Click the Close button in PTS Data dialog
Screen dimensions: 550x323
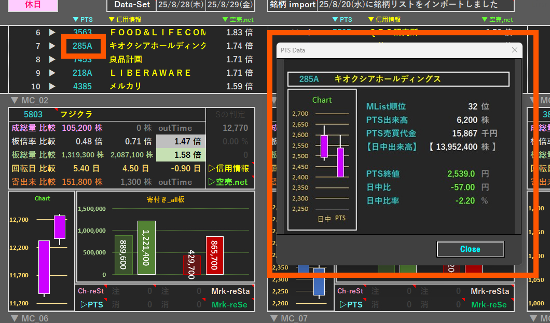(x=471, y=249)
